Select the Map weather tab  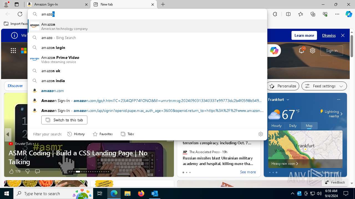[309, 126]
